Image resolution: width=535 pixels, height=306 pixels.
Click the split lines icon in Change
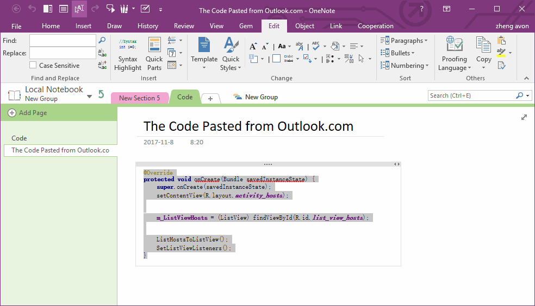[349, 59]
